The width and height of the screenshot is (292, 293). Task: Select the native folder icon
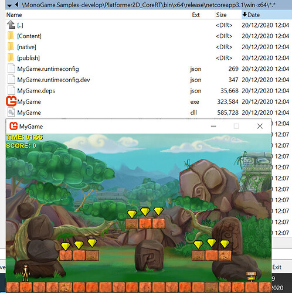tap(11, 47)
